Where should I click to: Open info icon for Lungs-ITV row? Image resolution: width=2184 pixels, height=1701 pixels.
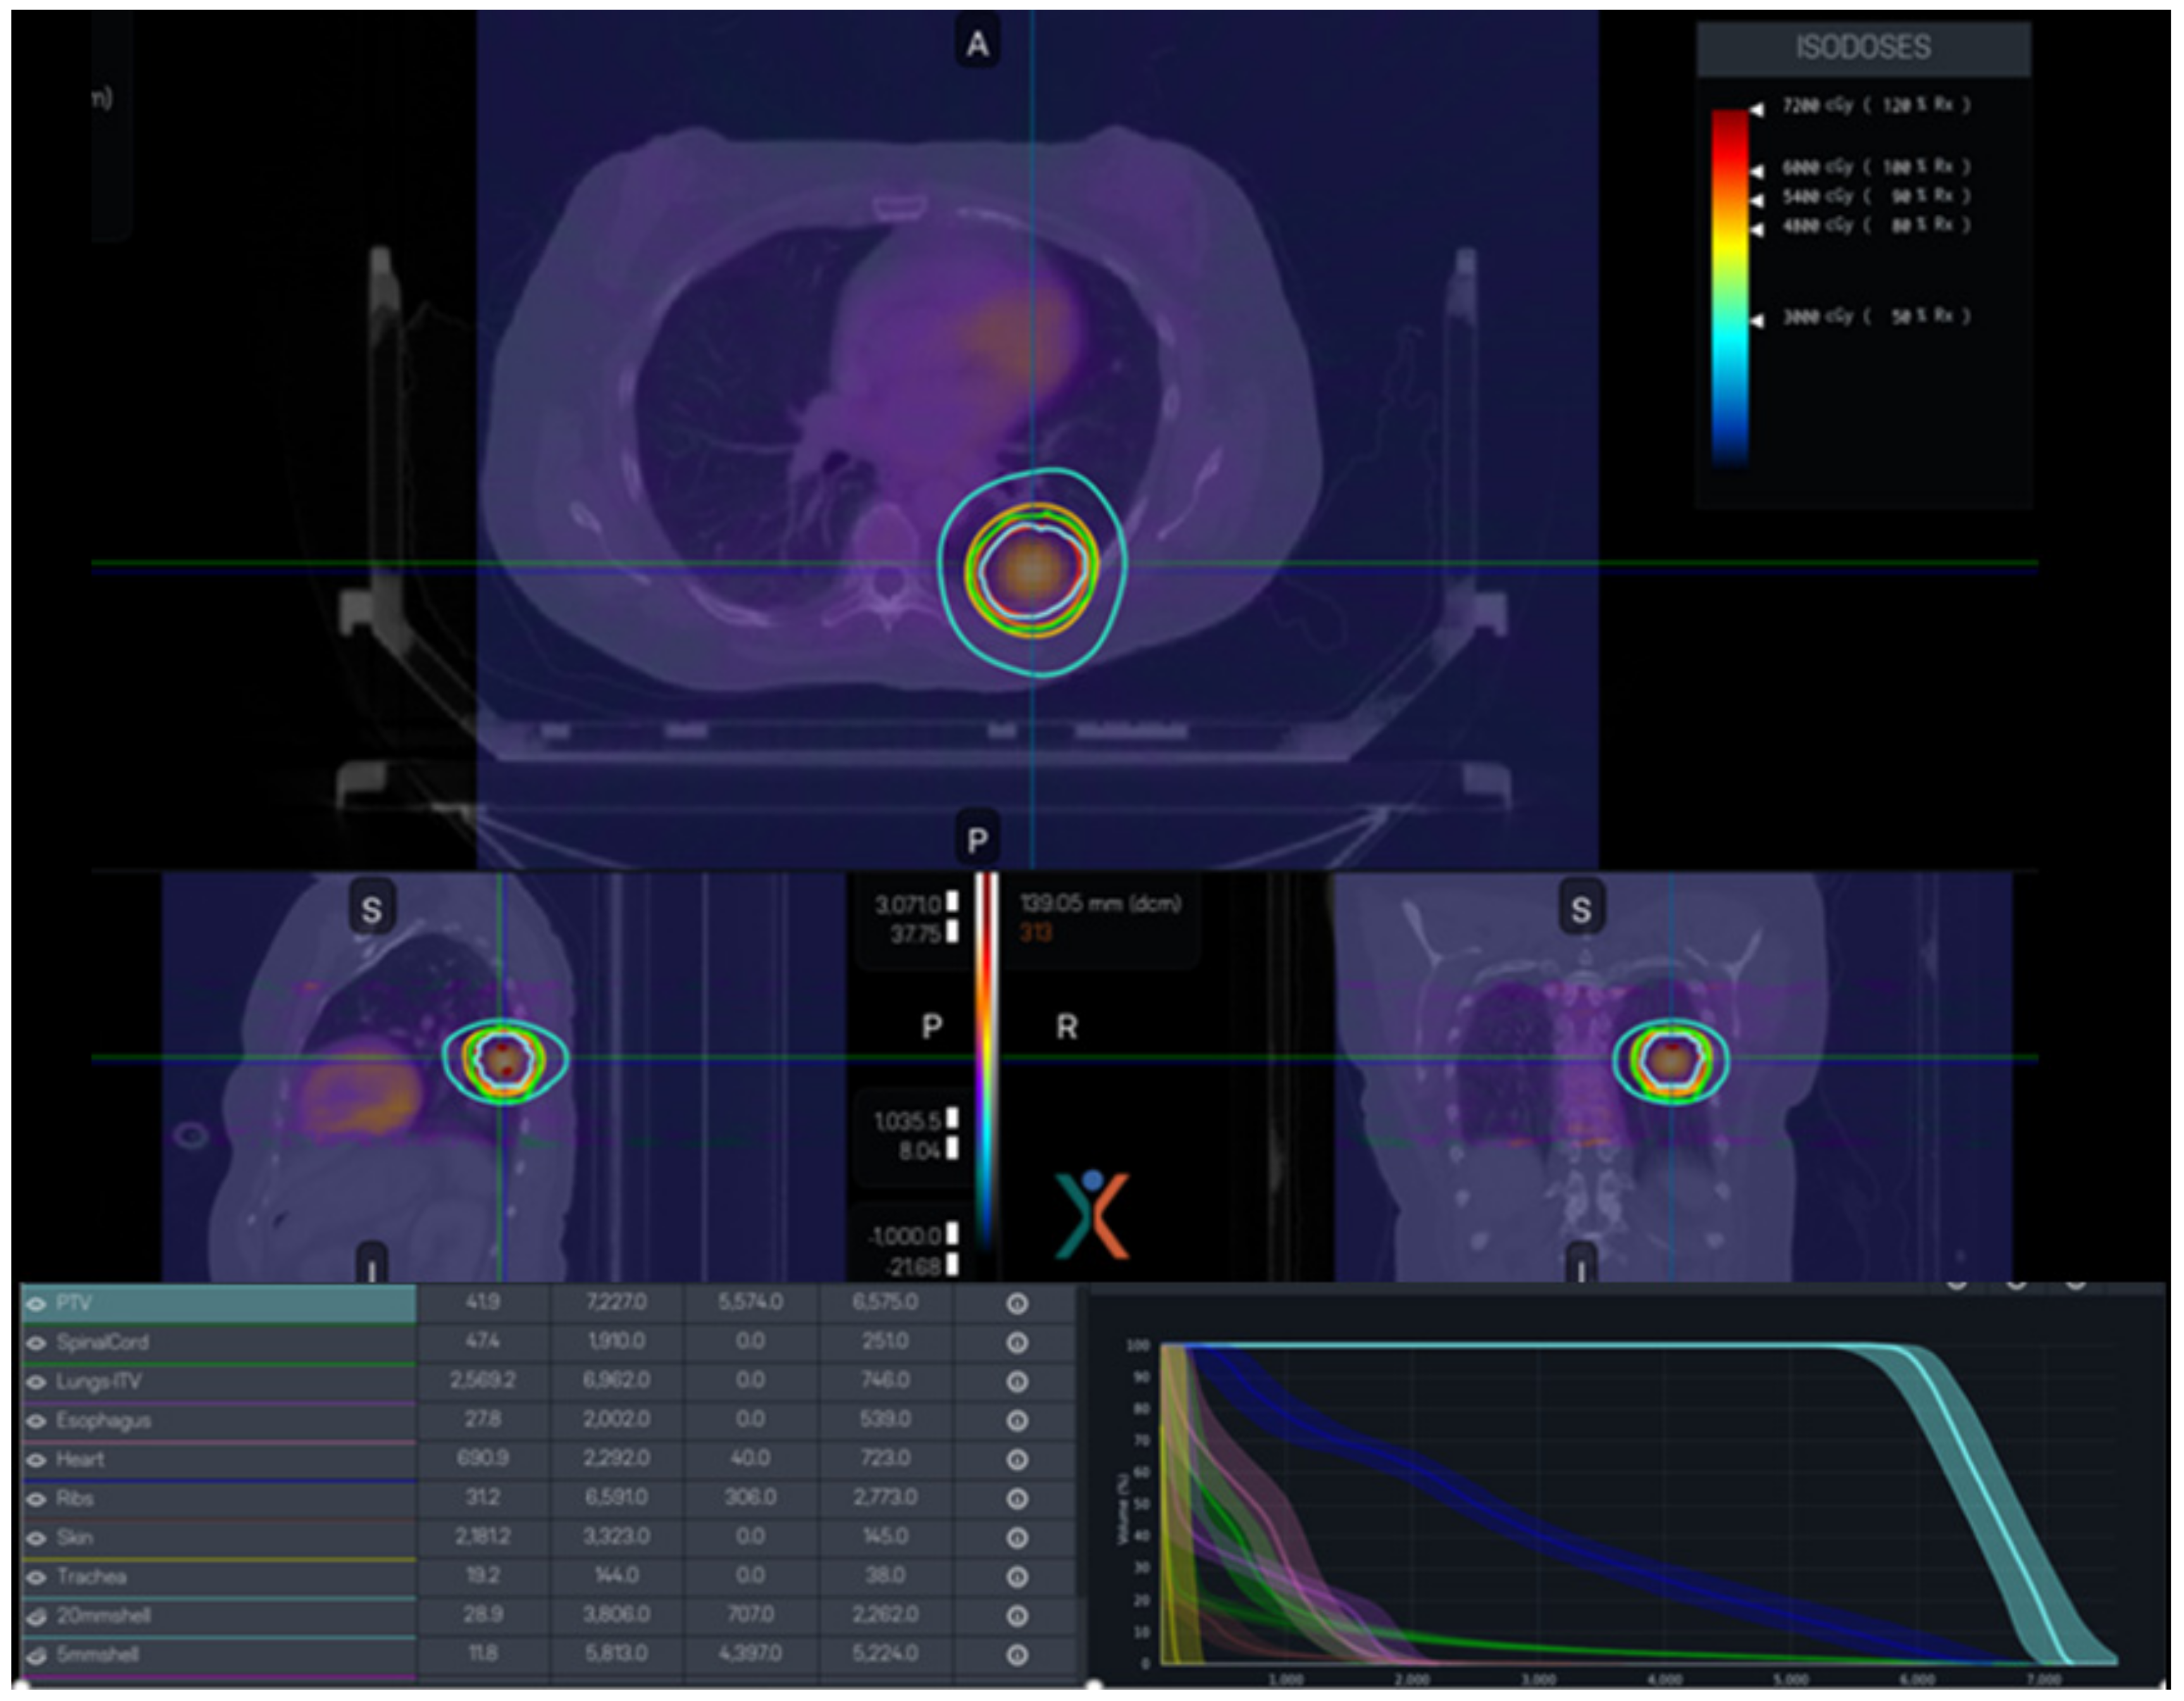[x=1017, y=1382]
